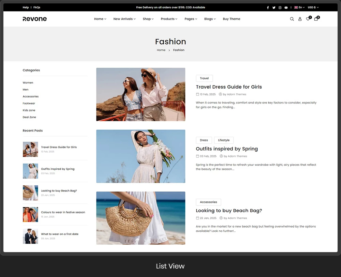Click the Buy Theme link
The height and width of the screenshot is (277, 341).
231,19
